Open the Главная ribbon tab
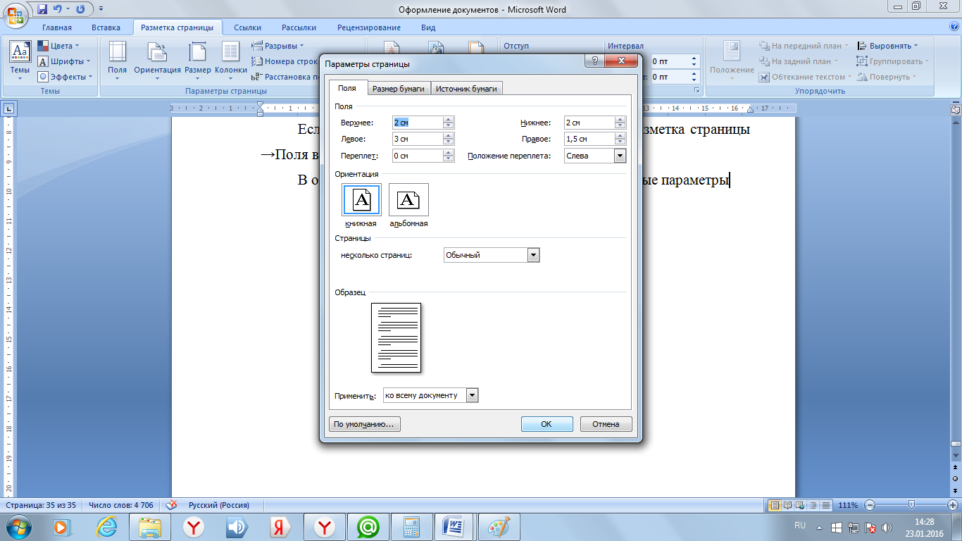962x541 pixels. coord(57,27)
